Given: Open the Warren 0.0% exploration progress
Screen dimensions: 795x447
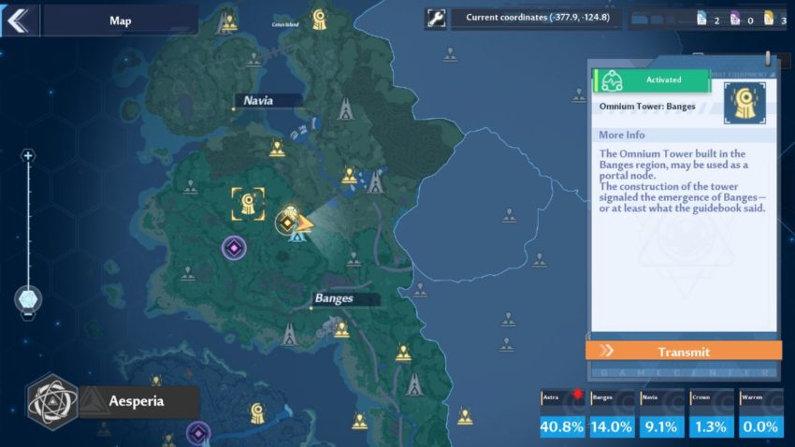Looking at the screenshot, I should click(x=760, y=413).
